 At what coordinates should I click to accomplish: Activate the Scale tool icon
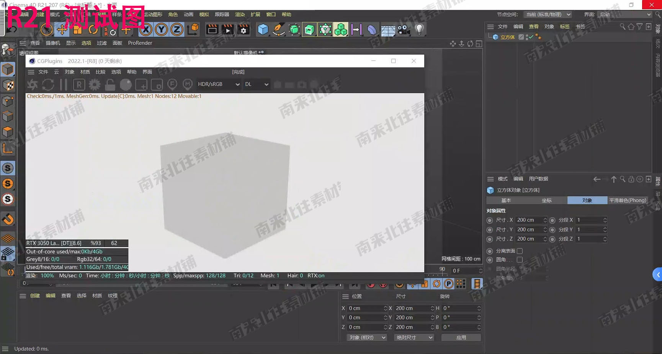(78, 29)
